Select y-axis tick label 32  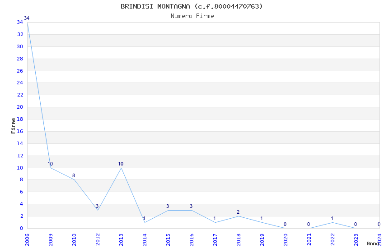click(x=20, y=34)
